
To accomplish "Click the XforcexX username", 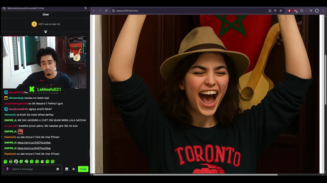I will (10, 115).
